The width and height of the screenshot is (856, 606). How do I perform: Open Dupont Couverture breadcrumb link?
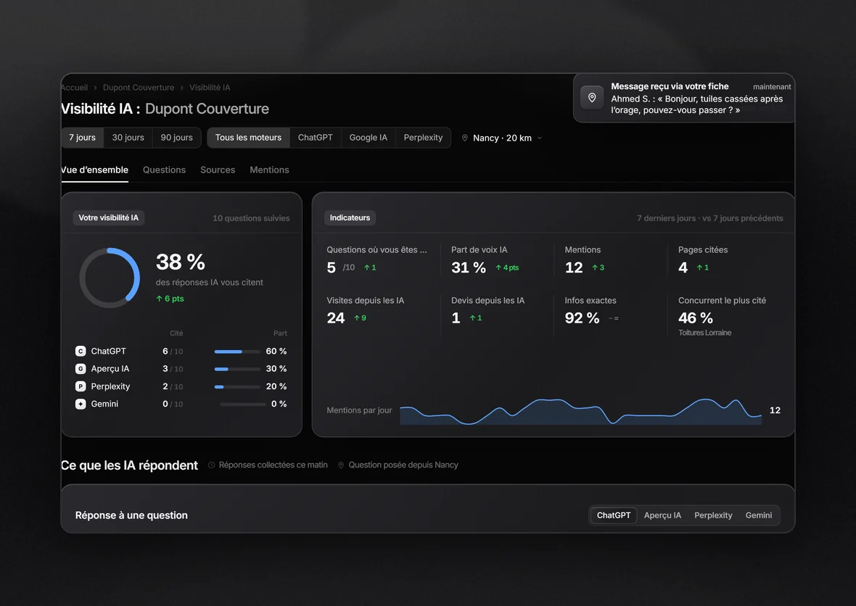coord(139,87)
